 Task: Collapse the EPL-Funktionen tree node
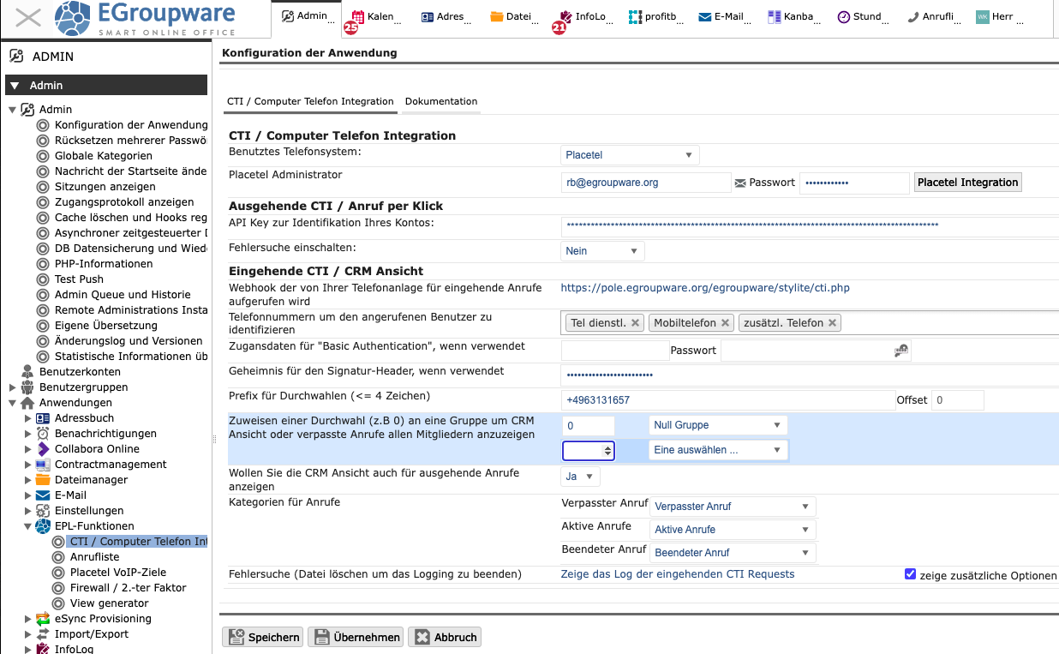click(27, 526)
